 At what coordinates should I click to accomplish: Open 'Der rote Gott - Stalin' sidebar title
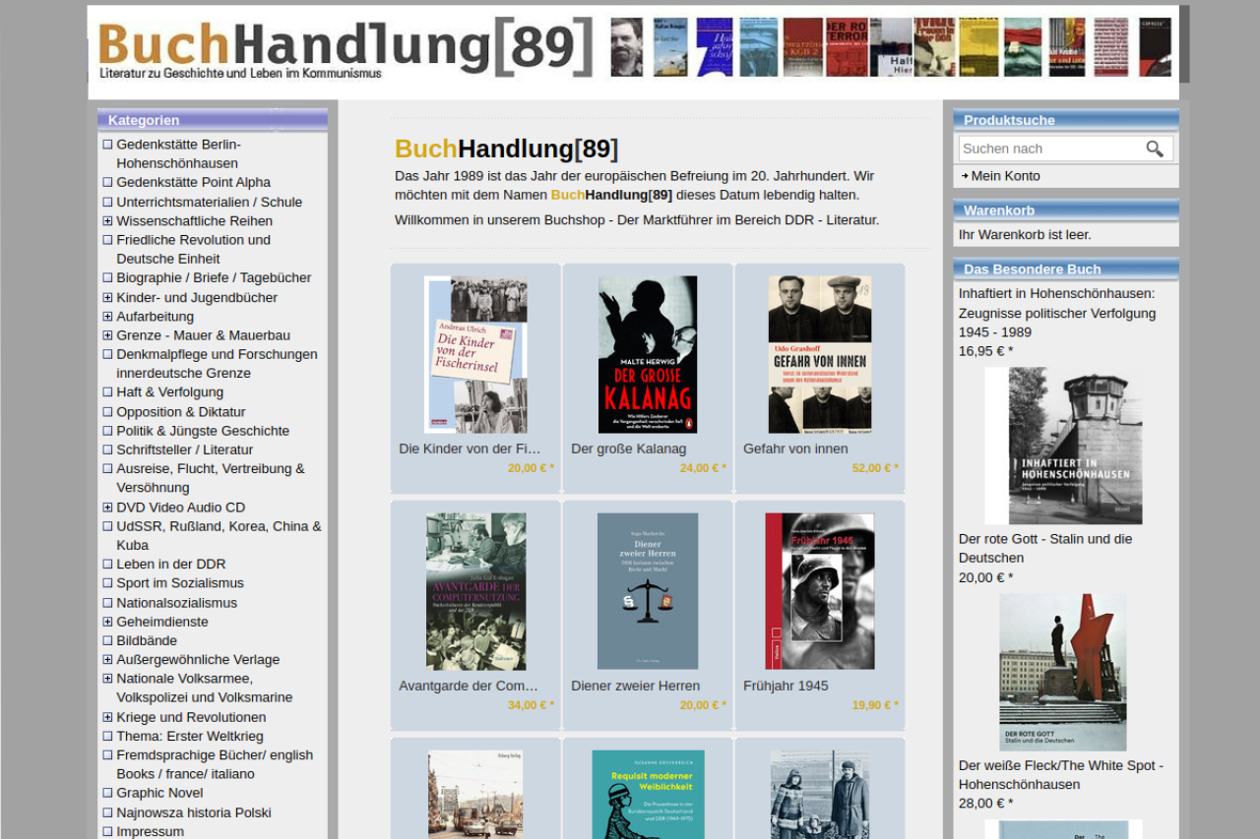click(x=1045, y=548)
